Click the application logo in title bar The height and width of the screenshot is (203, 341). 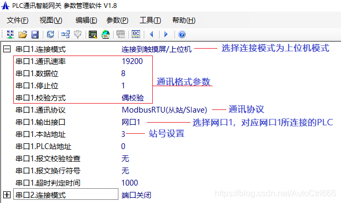coord(5,6)
